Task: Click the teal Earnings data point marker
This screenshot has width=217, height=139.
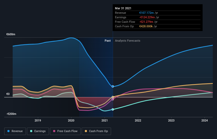Action: 113,109
